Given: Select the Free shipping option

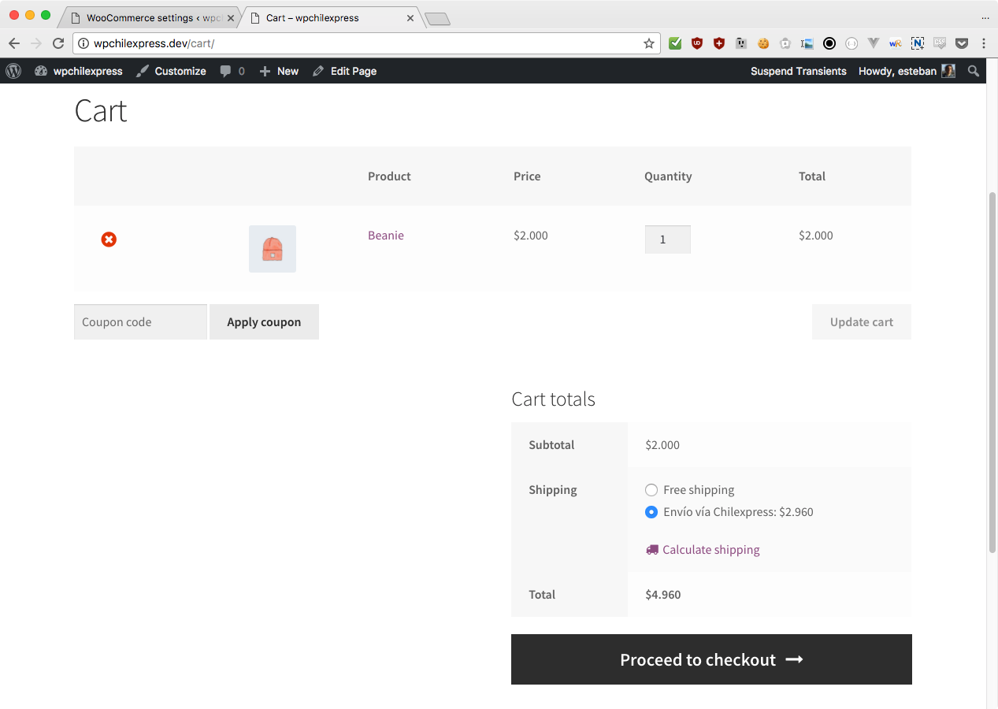Looking at the screenshot, I should (x=651, y=490).
